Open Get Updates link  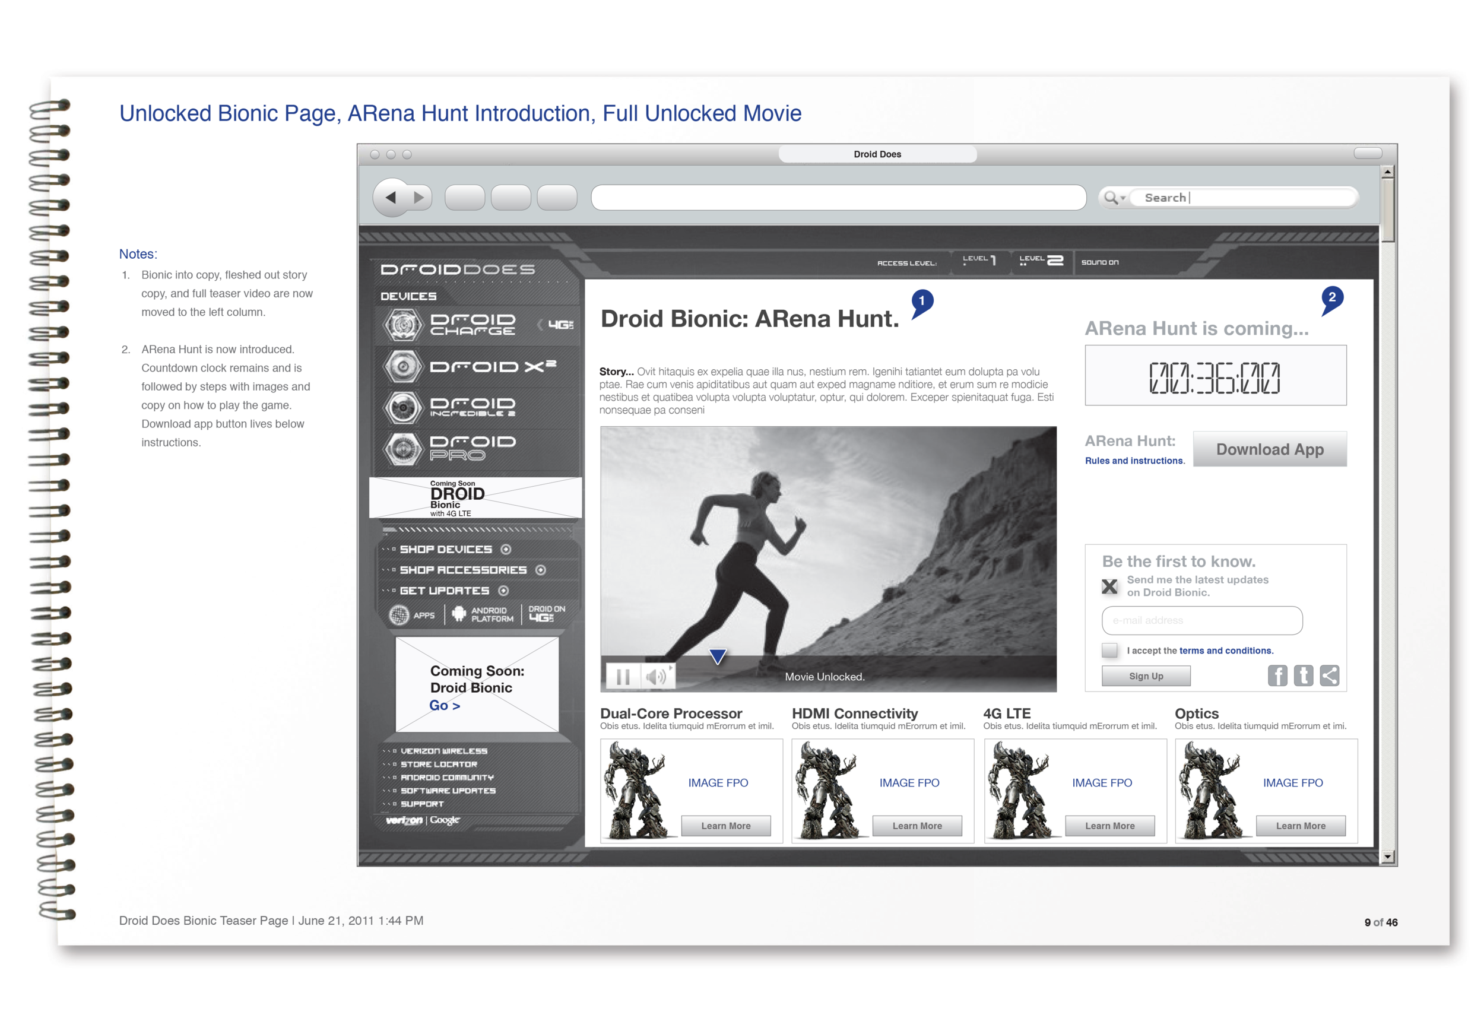[445, 591]
